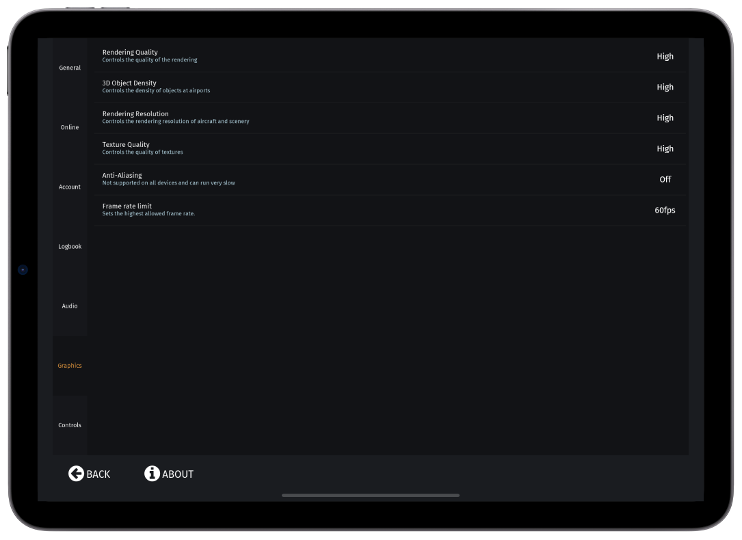Tap the About info circle icon

(152, 474)
